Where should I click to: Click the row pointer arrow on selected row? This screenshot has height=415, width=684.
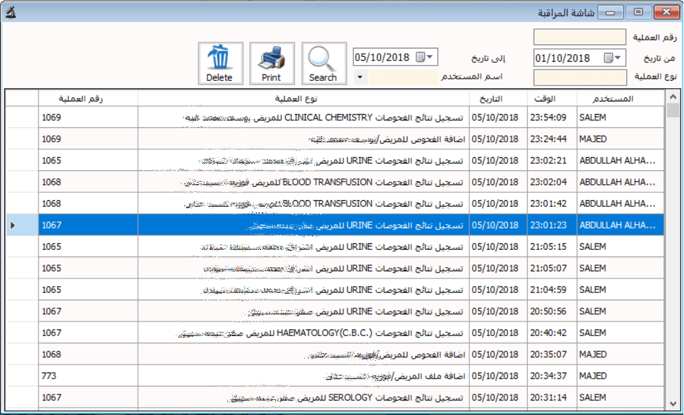(x=13, y=225)
